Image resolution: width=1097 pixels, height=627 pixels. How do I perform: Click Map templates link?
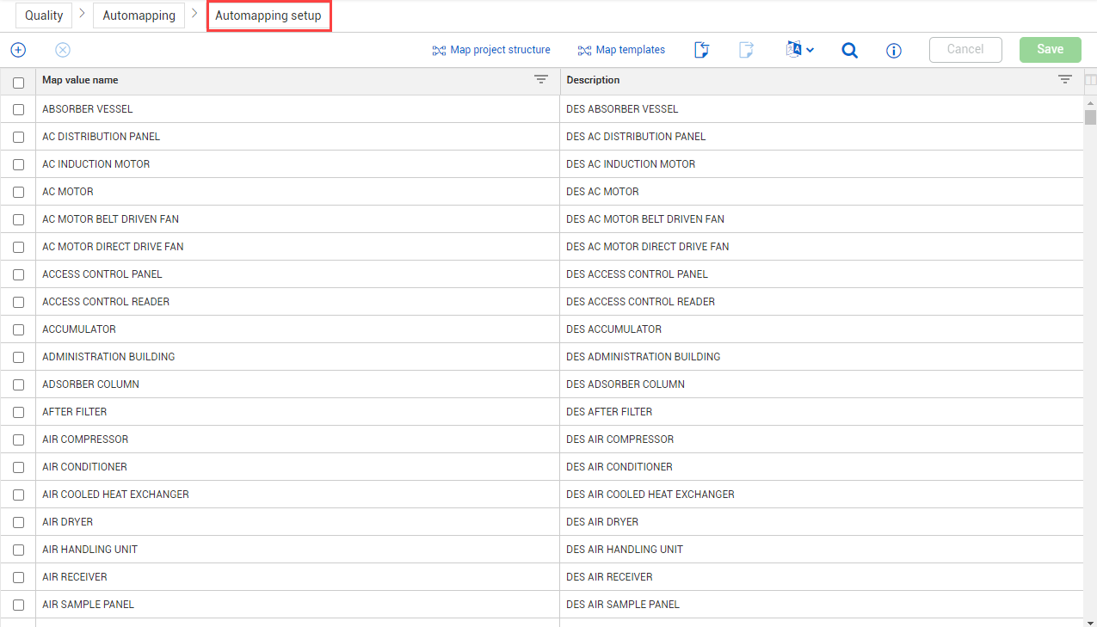pyautogui.click(x=621, y=50)
